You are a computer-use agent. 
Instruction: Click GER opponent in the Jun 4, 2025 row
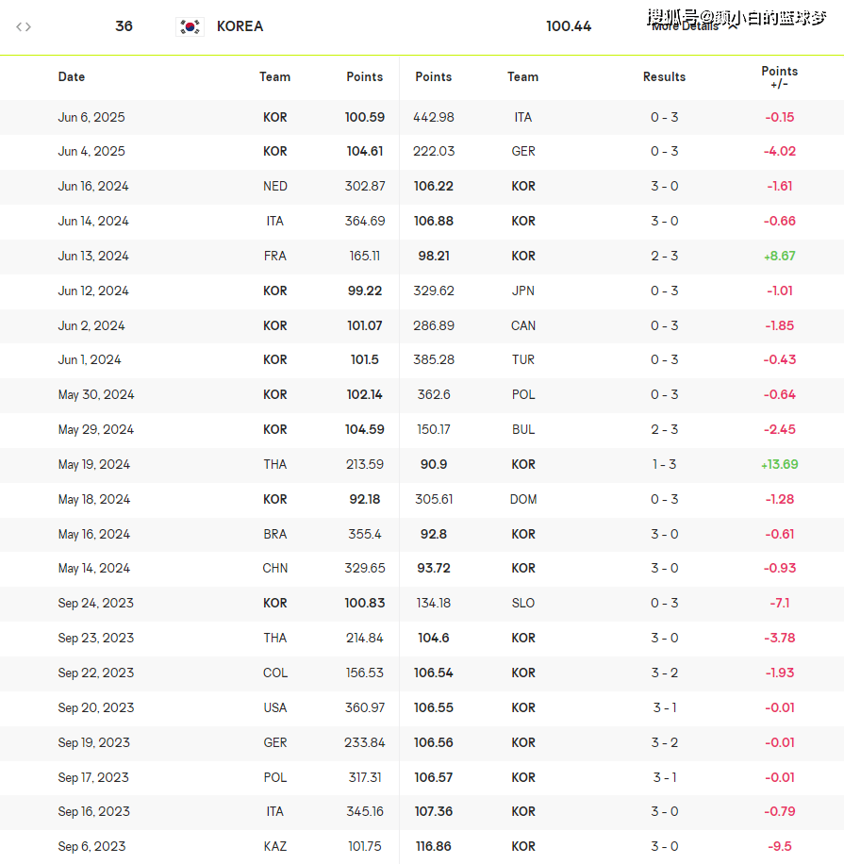click(522, 151)
